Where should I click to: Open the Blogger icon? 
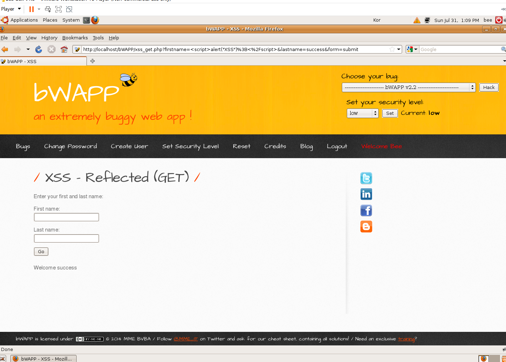click(x=366, y=227)
